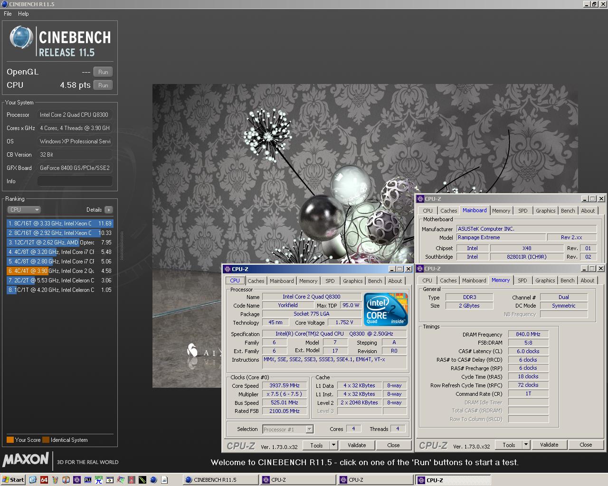Select ranking row 5 Core i7 5.06

[60, 262]
